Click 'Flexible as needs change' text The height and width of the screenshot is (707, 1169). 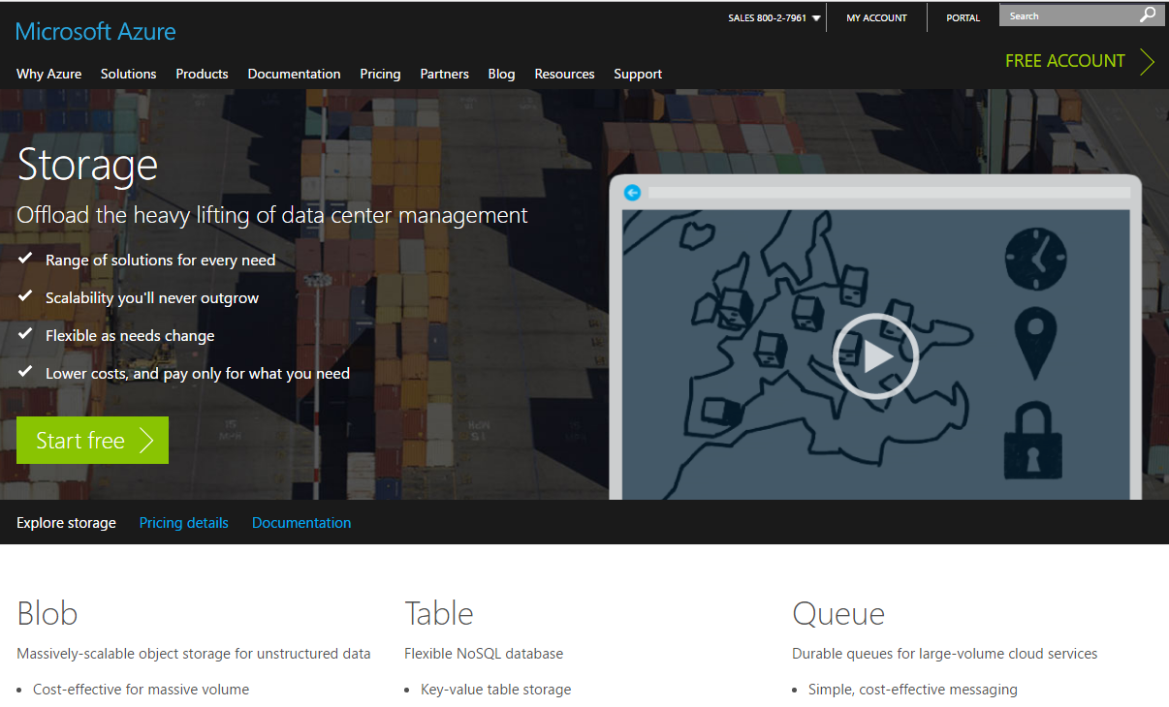point(130,336)
